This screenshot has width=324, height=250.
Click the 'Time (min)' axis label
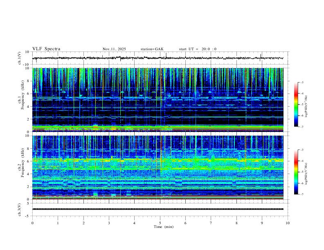click(x=164, y=227)
